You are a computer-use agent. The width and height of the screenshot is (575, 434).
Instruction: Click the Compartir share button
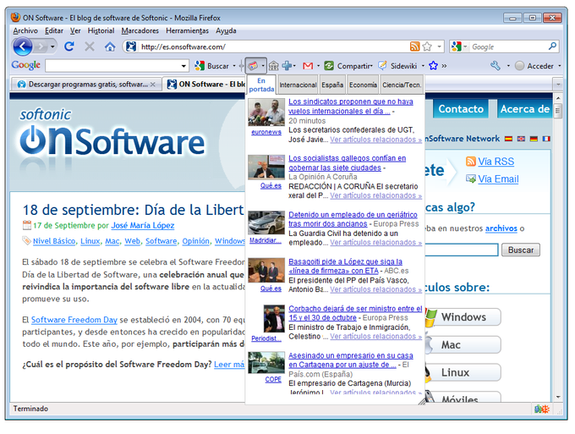348,66
